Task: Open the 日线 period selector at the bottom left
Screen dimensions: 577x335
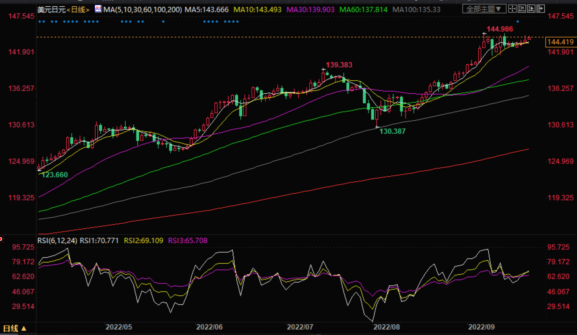Action: (15, 328)
